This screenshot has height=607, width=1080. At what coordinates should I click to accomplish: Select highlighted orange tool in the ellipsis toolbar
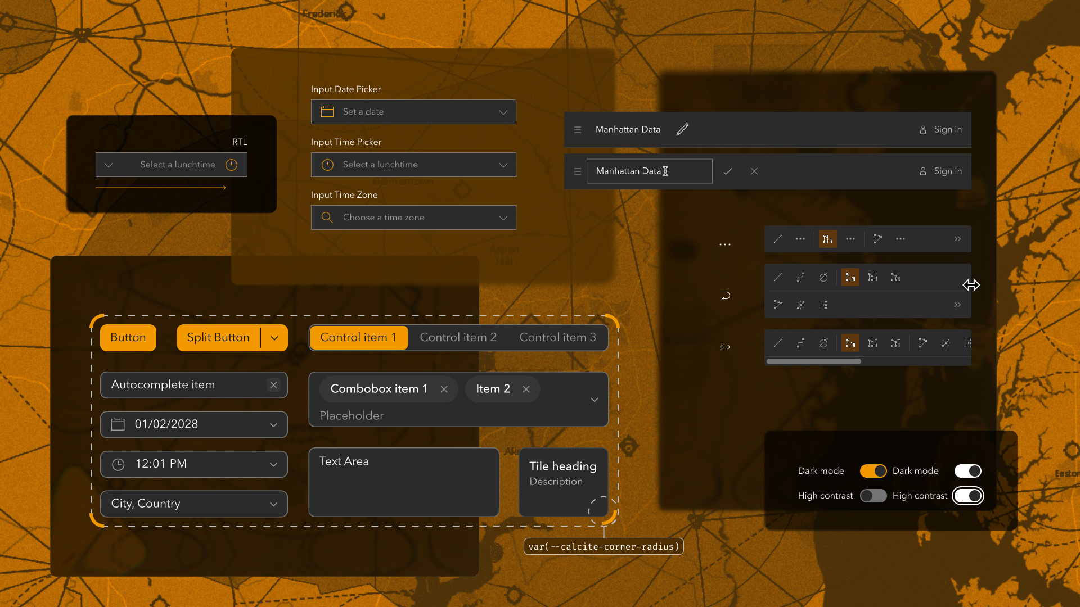coord(828,239)
